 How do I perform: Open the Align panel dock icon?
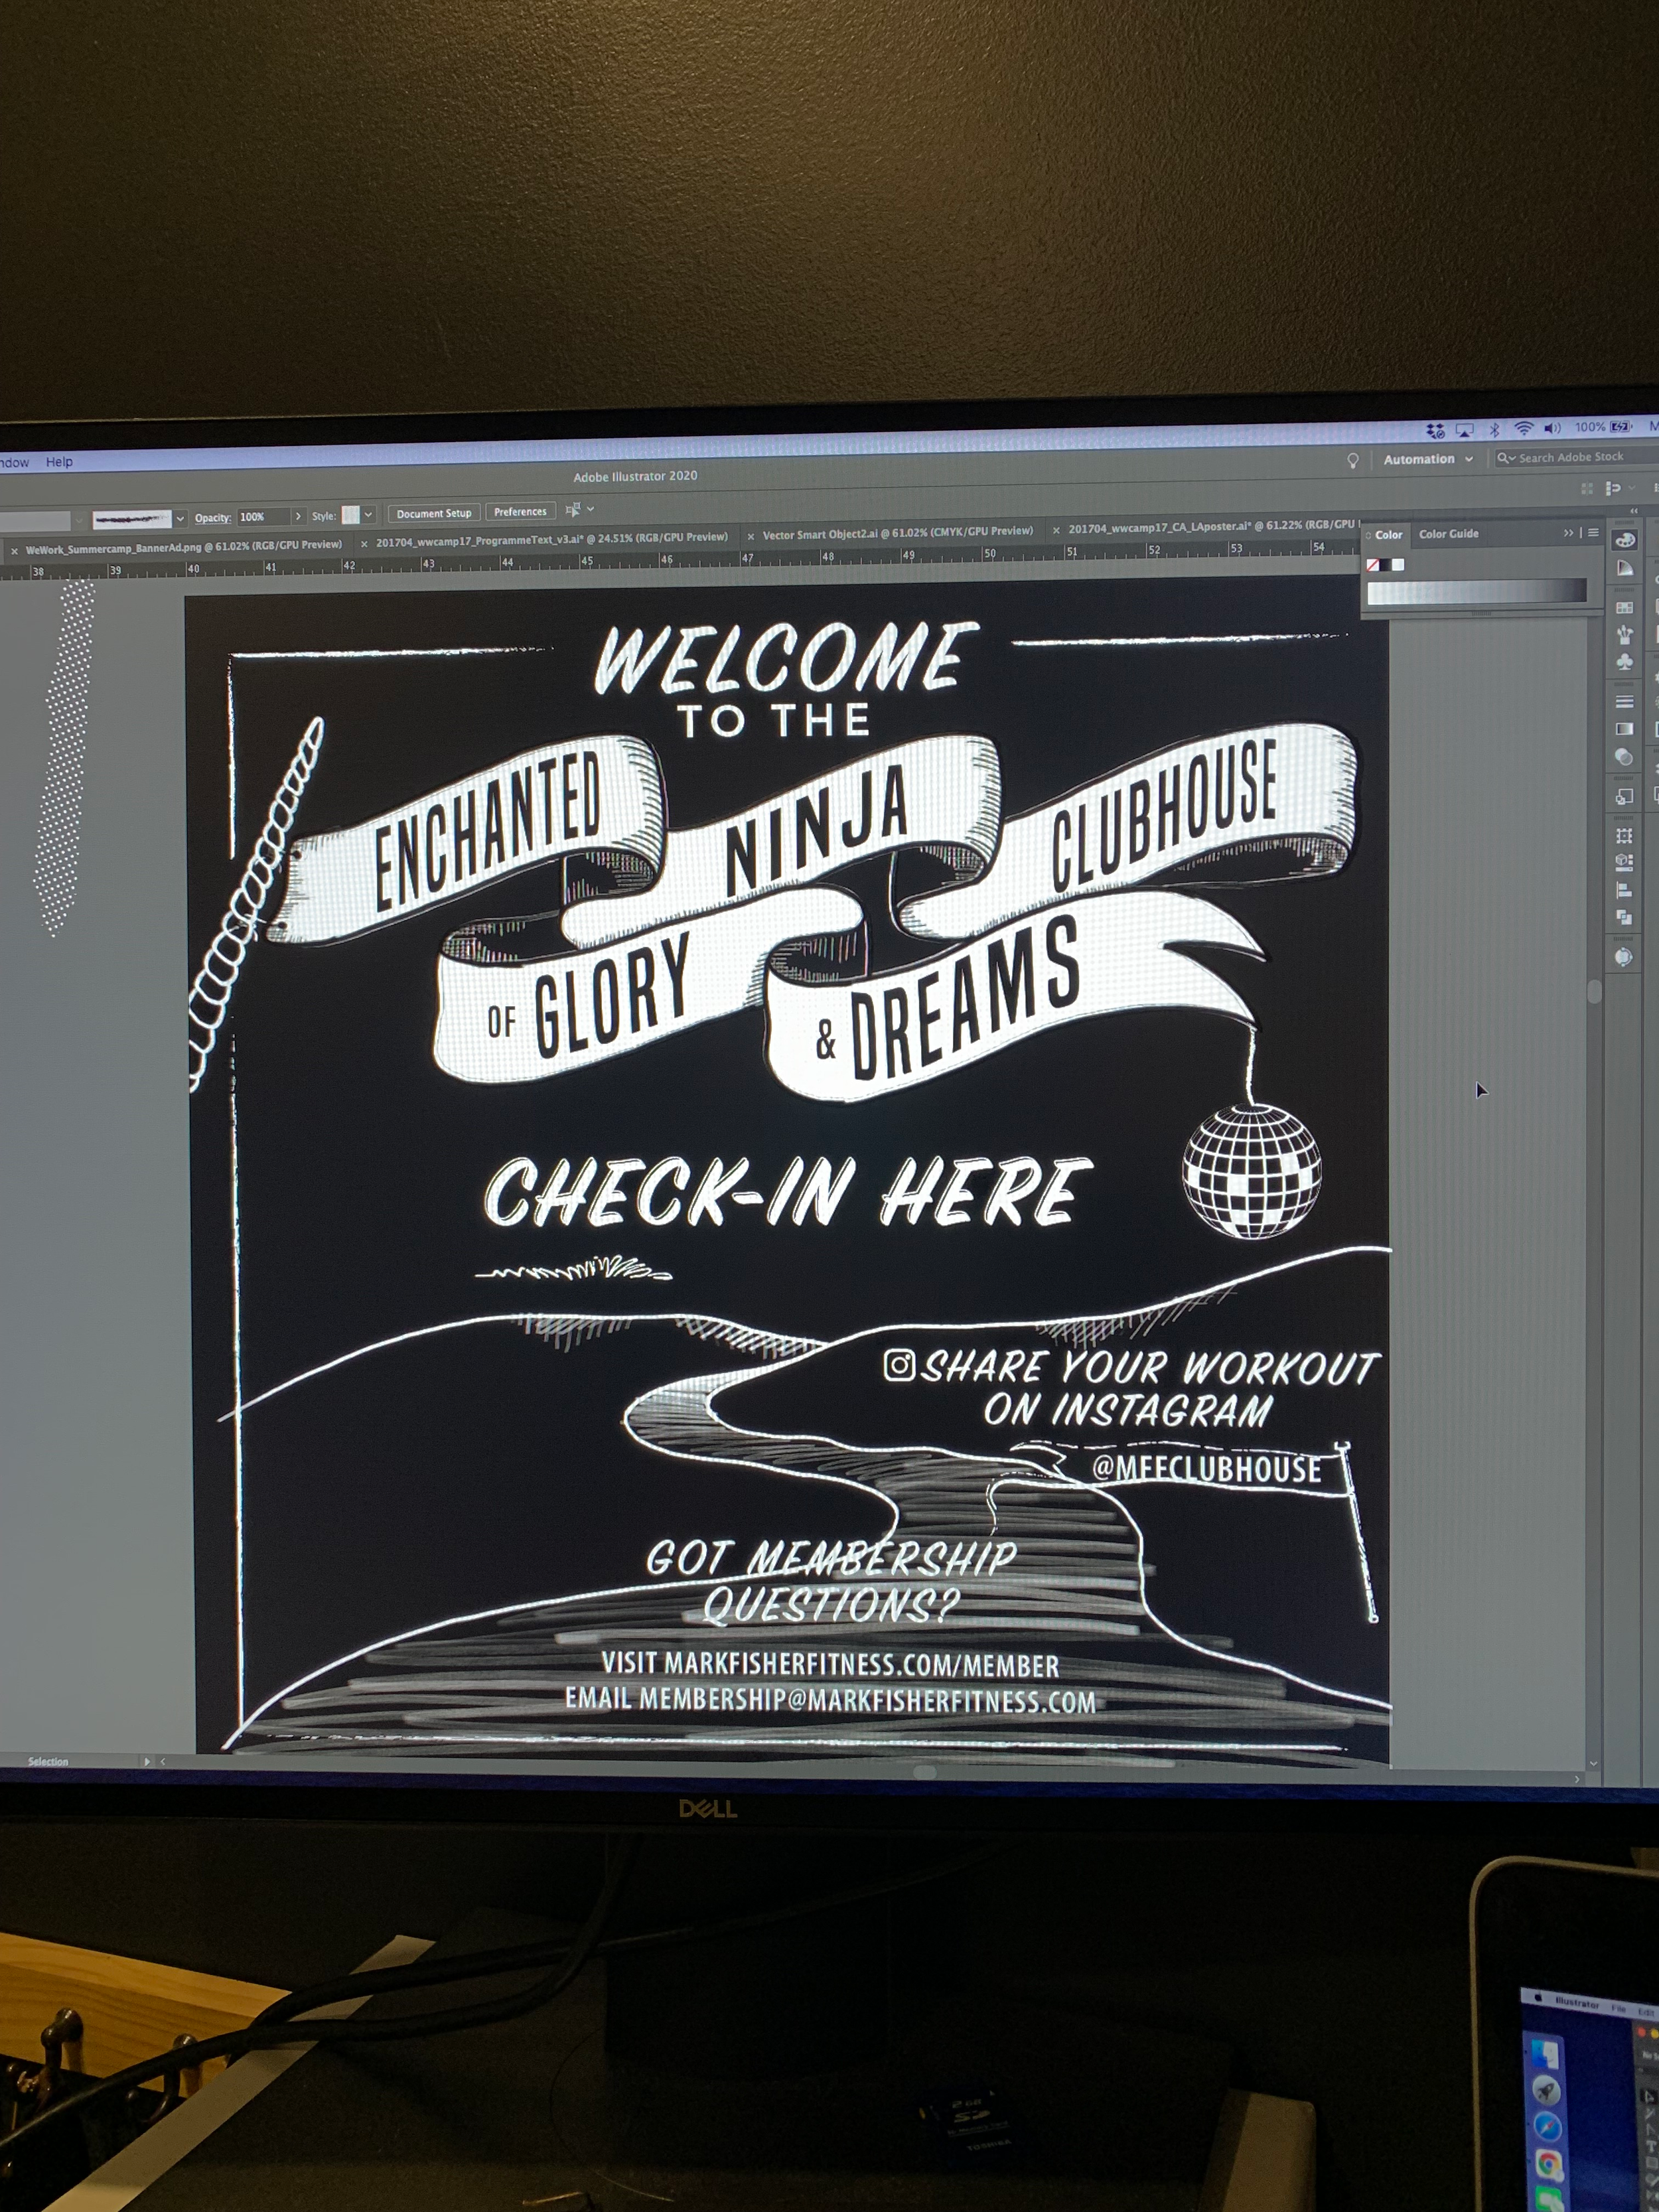tap(1625, 889)
